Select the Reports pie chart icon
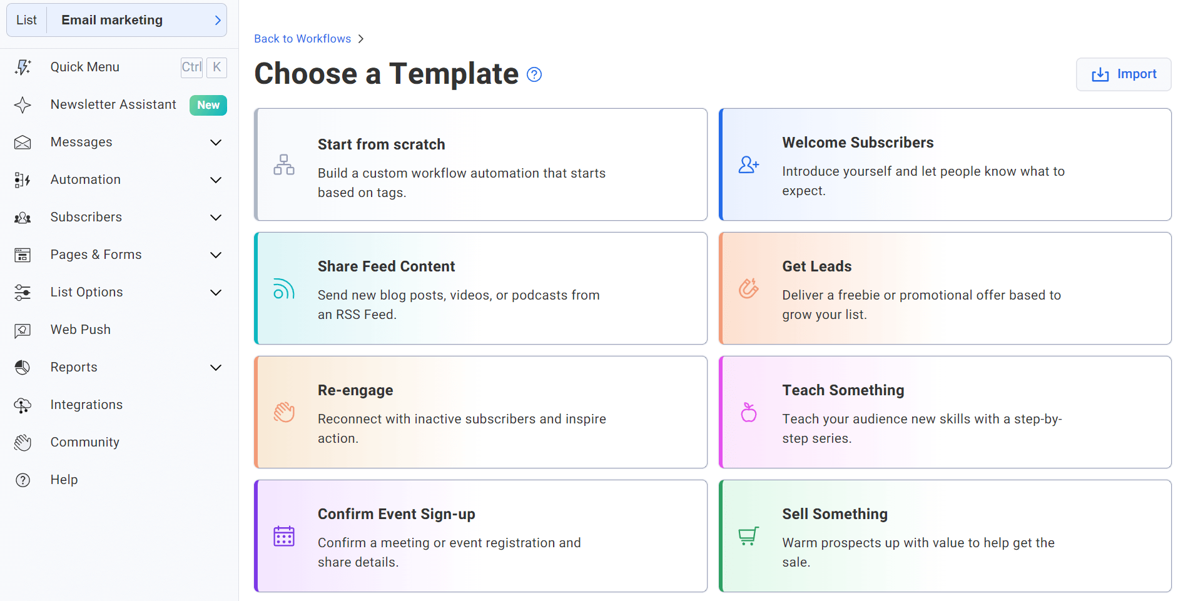This screenshot has height=601, width=1183. click(23, 367)
